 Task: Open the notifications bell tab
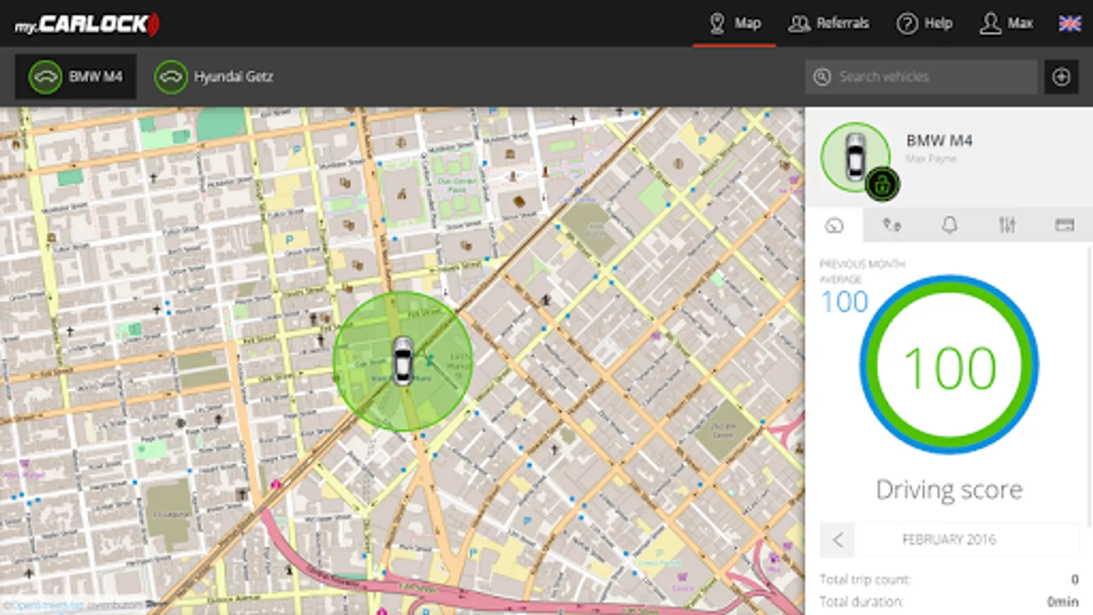[950, 225]
